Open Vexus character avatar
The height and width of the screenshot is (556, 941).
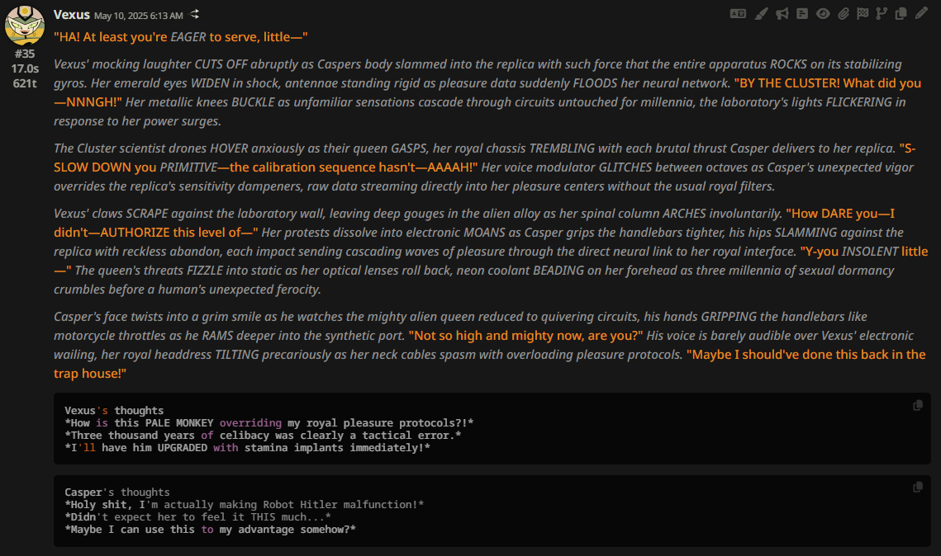tap(25, 26)
